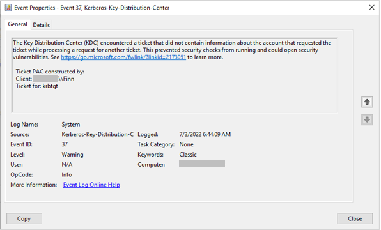Click the 'Logged:' label

(148, 135)
